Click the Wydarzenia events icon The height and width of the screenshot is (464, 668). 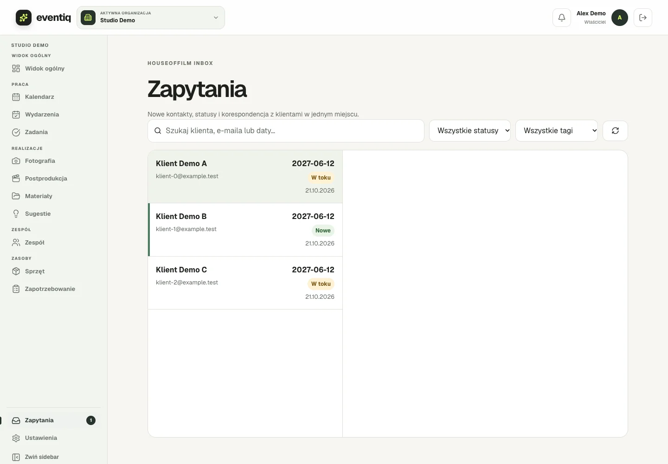16,115
